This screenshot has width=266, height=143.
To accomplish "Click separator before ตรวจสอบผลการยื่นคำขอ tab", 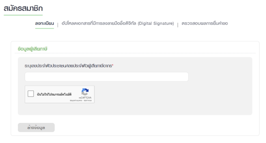I will (x=178, y=24).
